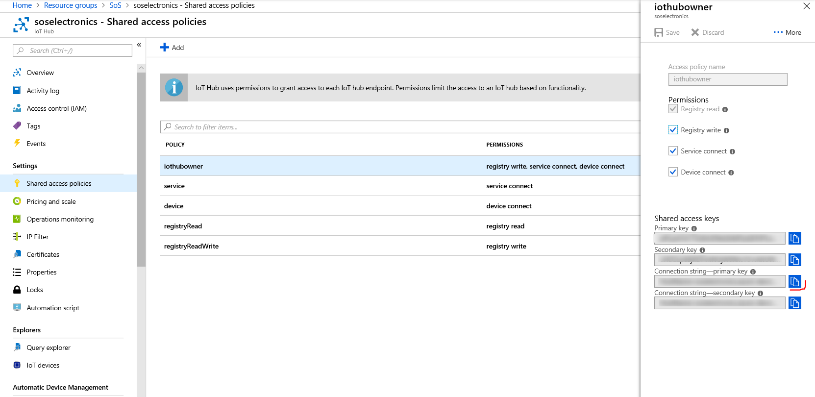Image resolution: width=815 pixels, height=397 pixels.
Task: Click the sidebar Search field
Action: click(73, 50)
